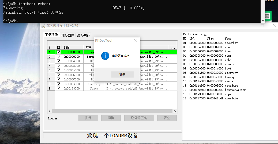Click the 清空 button

(x=167, y=118)
